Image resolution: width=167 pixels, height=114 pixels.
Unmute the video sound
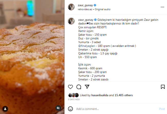coord(58,108)
